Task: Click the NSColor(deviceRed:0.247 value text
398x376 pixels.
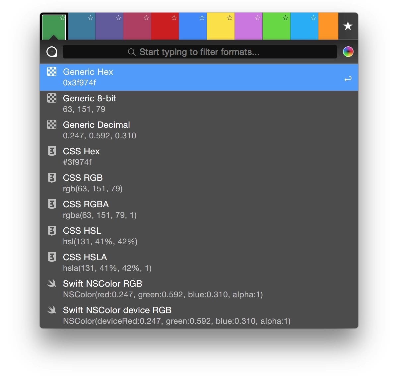Action: pos(177,321)
